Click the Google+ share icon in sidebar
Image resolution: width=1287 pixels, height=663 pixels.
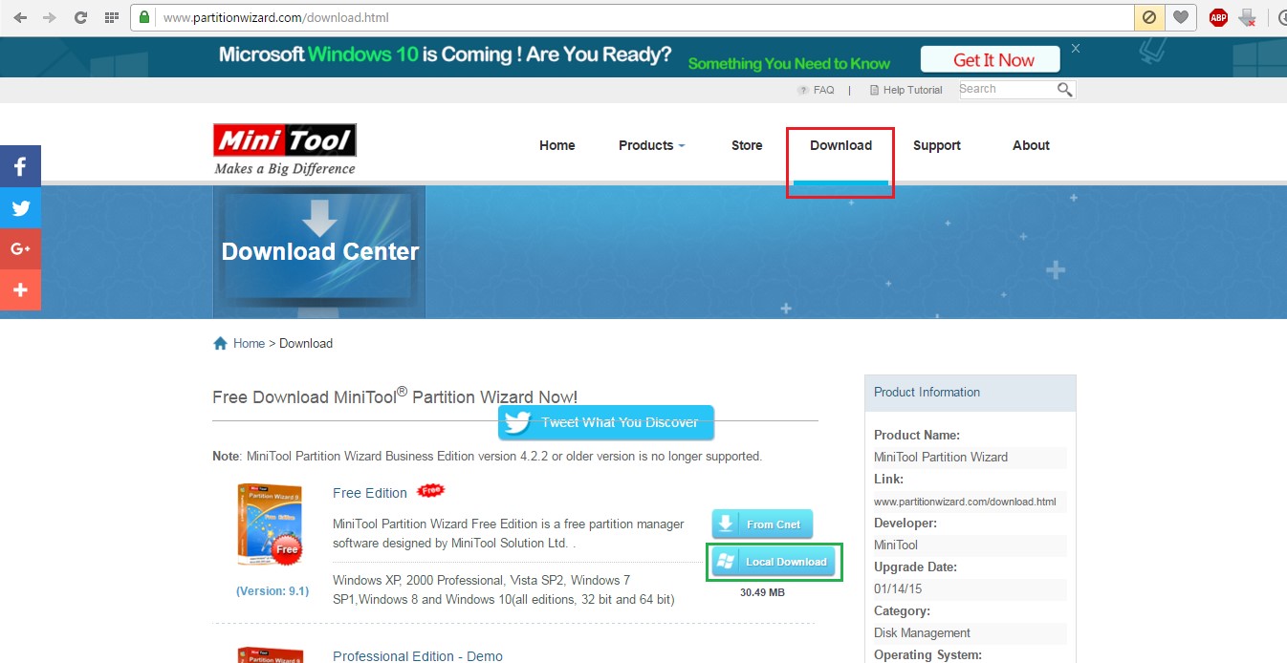tap(20, 248)
